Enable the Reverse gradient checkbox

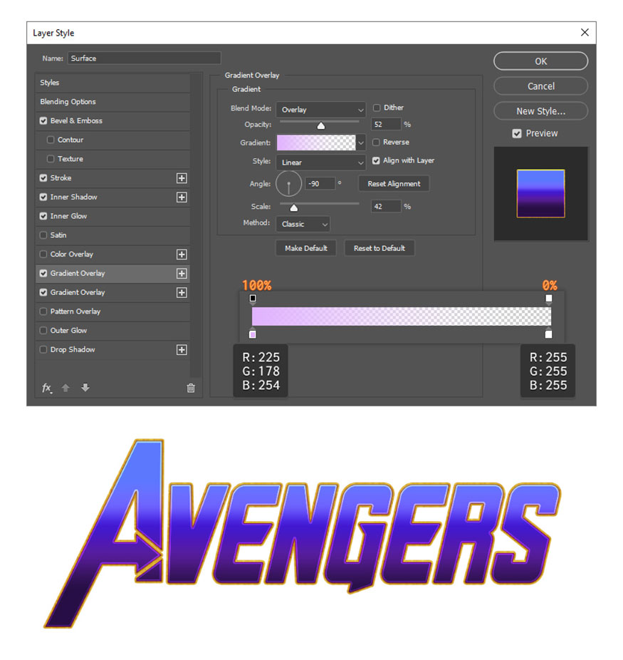tap(376, 143)
